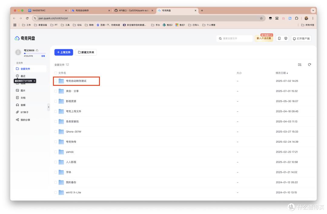Bookmark page with the star icon
Viewport: 327px width, 214px height.
(261, 18)
